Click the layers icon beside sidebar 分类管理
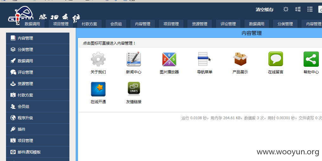The height and width of the screenshot is (161, 322). pyautogui.click(x=13, y=49)
